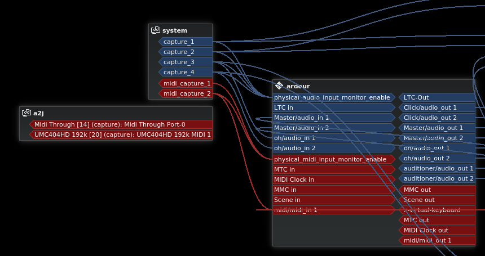The image size is (485, 256).
Task: Select the MMC in port
Action: click(333, 190)
